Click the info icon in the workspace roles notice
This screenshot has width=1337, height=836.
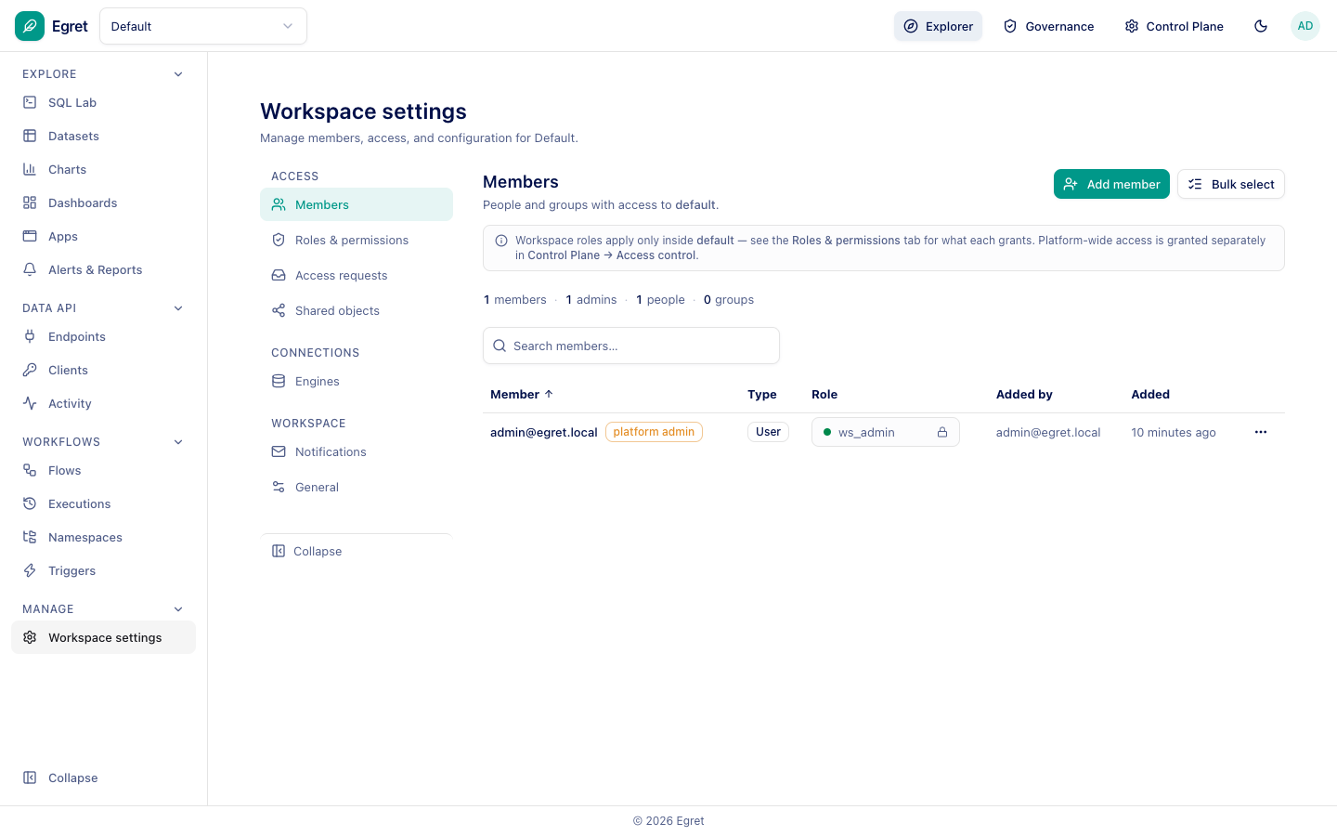[501, 241]
